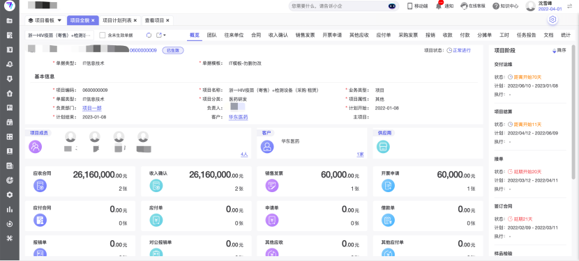
Task: Open the project selector 浙一HIV疫苗 dropdown
Action: [x=59, y=35]
